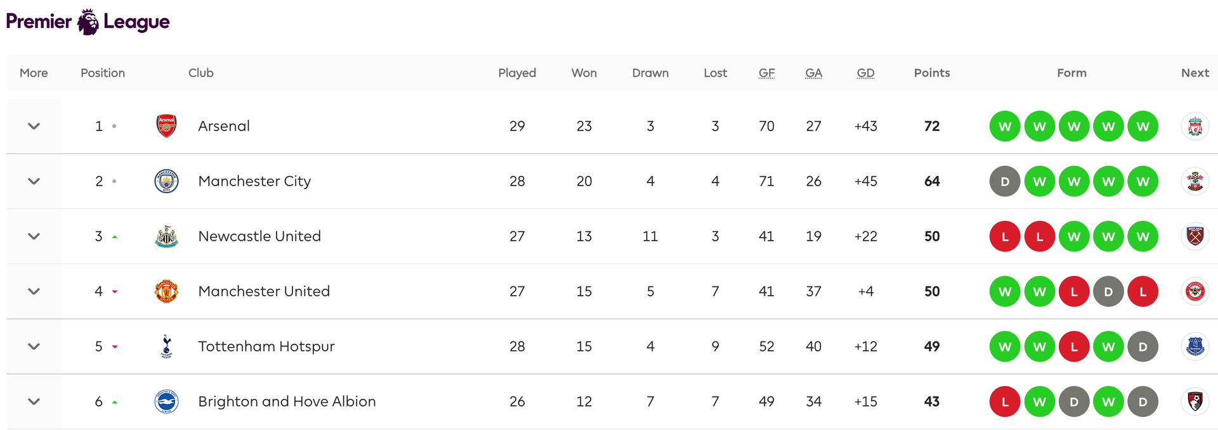
Task: Expand the Manchester City row chevron
Action: (x=34, y=181)
